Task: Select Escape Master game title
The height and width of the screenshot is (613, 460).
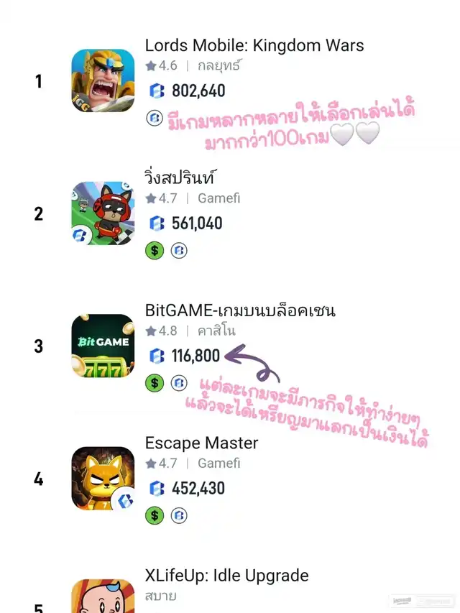Action: coord(201,443)
